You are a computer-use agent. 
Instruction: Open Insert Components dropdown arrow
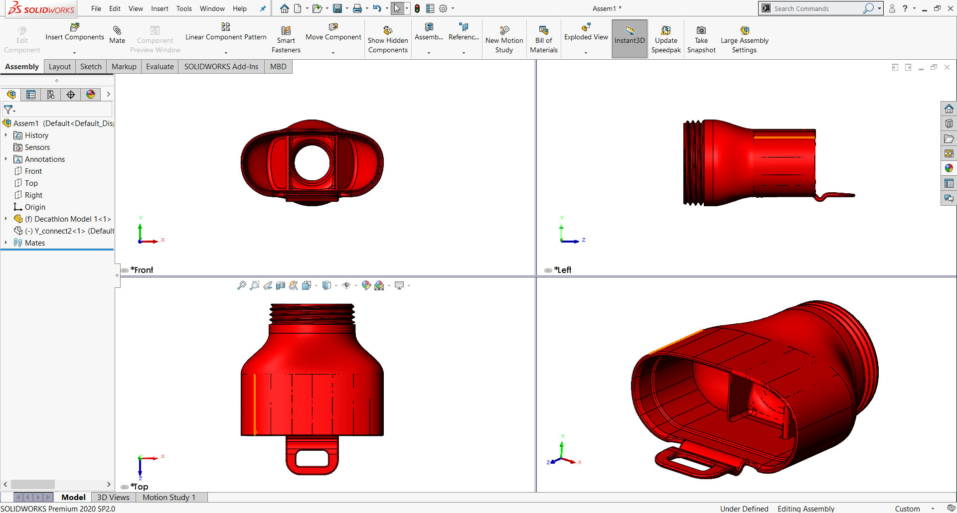click(x=74, y=53)
